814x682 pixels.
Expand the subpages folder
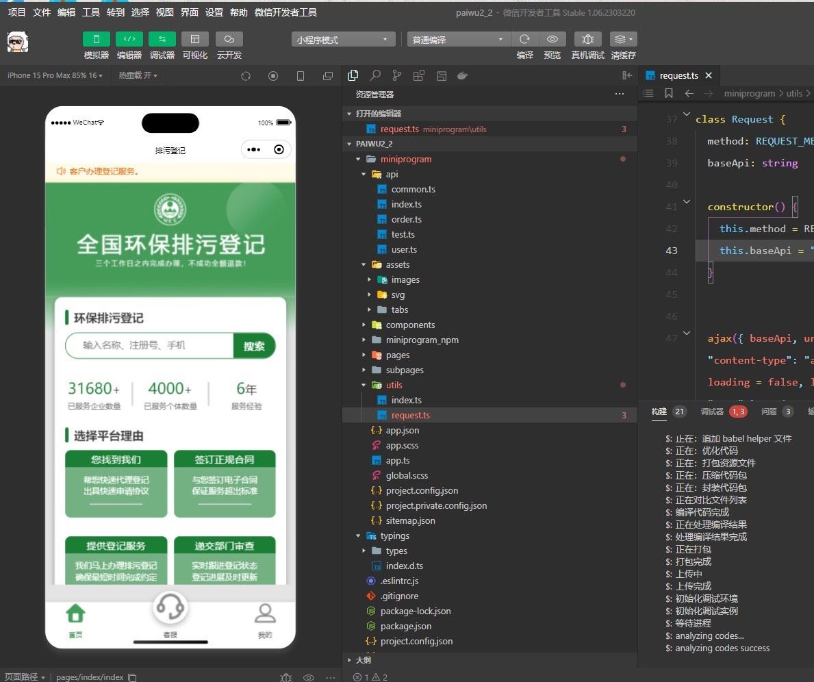click(364, 370)
